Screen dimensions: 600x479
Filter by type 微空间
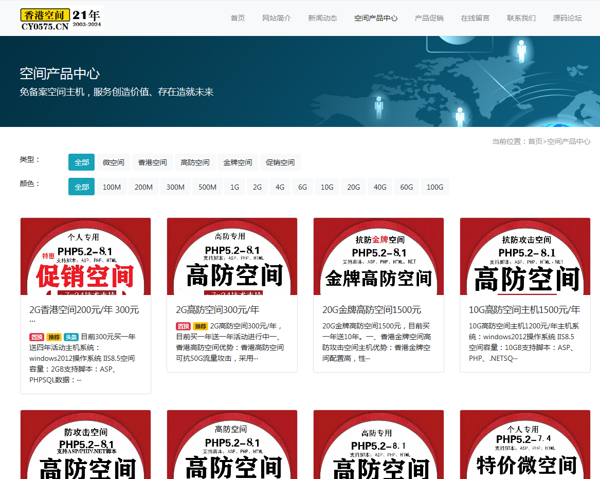[113, 162]
